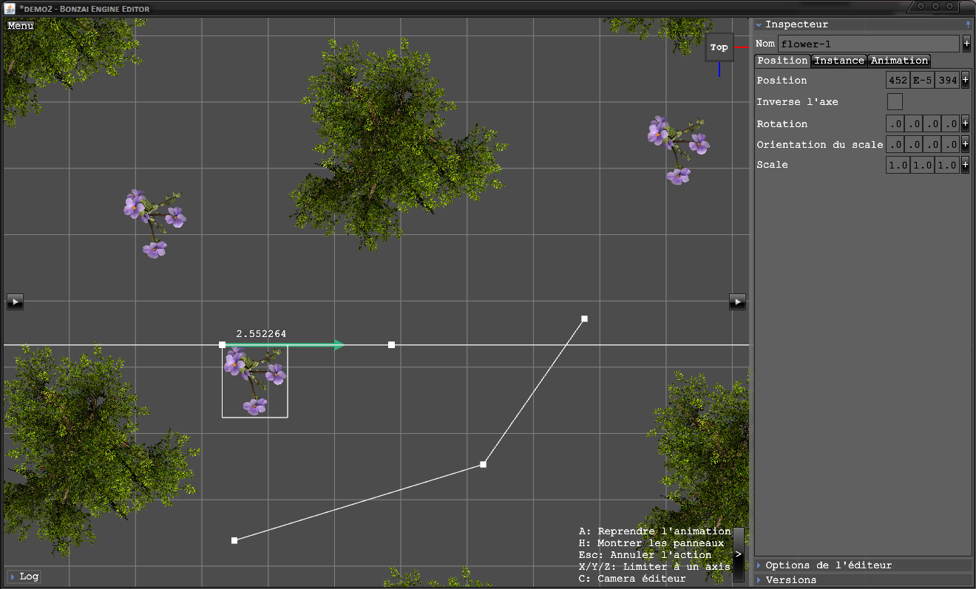Collapse the shortcut hints with the > button
This screenshot has width=976, height=589.
click(738, 554)
